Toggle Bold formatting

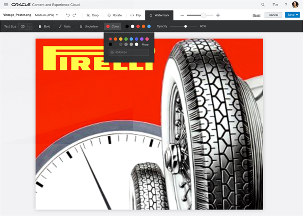[x=45, y=26]
